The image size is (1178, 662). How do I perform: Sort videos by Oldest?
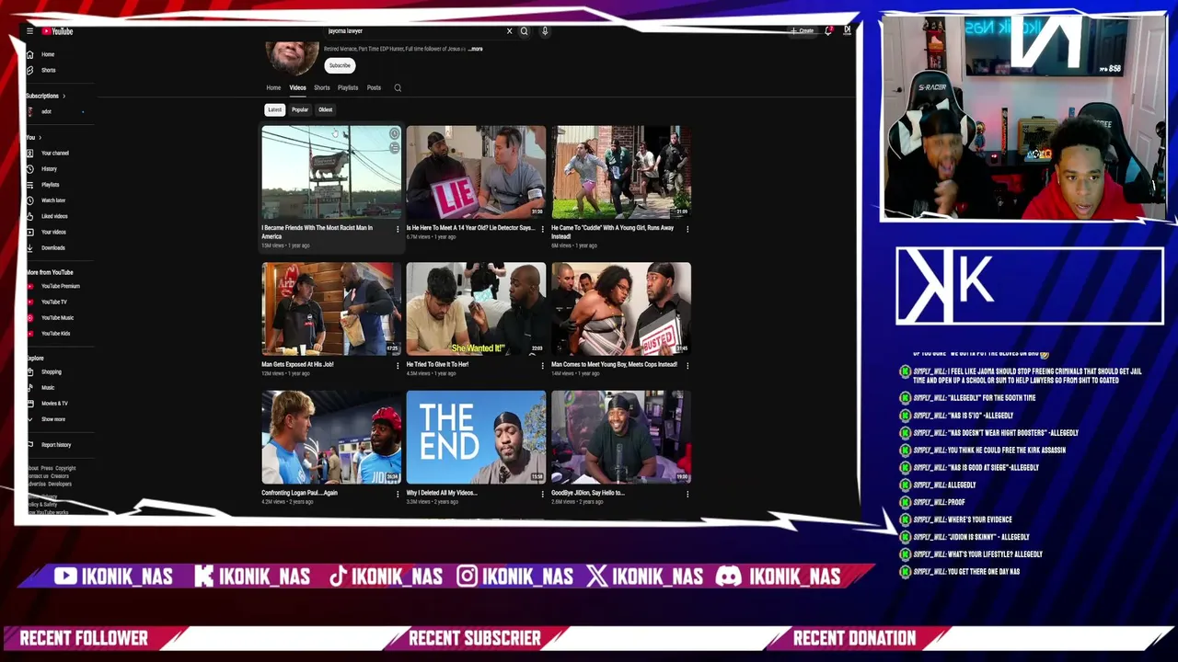click(x=326, y=110)
